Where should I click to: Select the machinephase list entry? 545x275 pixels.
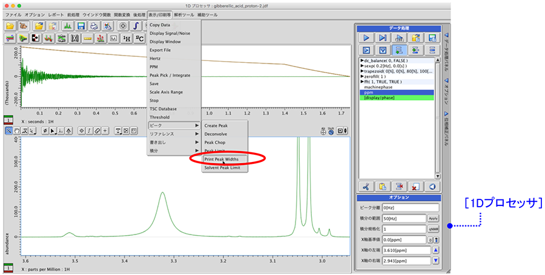point(397,87)
